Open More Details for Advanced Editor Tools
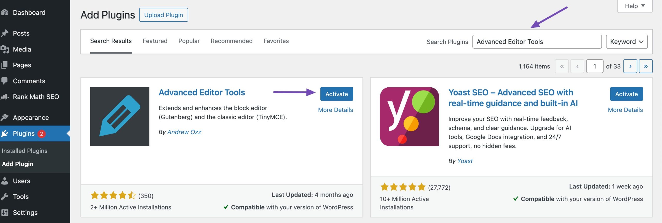The image size is (662, 223). 335,110
